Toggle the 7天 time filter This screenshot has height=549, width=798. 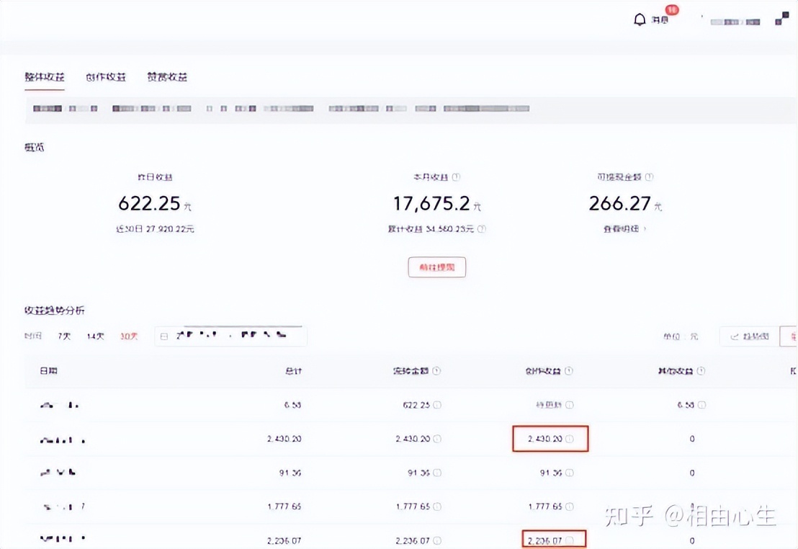click(64, 336)
